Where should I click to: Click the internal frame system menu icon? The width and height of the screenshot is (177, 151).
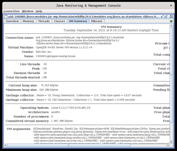point(6,17)
